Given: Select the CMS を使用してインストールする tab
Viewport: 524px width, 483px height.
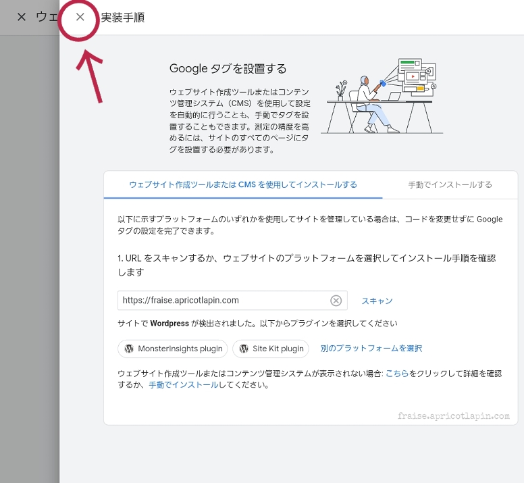Looking at the screenshot, I should pyautogui.click(x=243, y=185).
